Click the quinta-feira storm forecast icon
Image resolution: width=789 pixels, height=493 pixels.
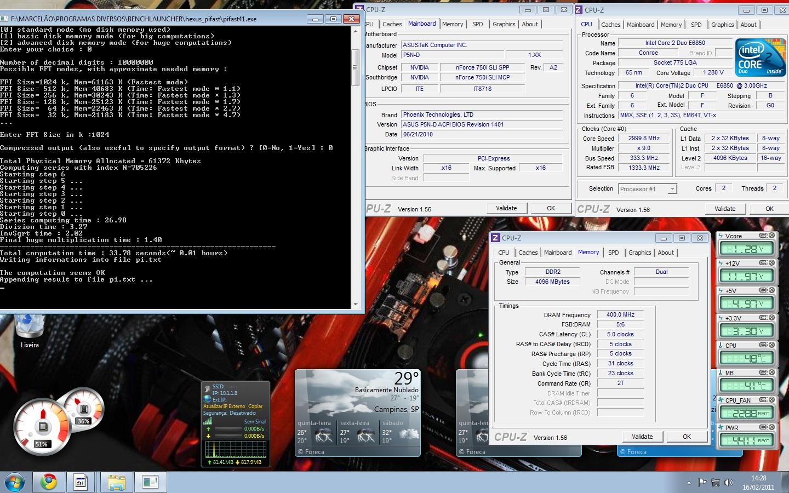click(324, 435)
